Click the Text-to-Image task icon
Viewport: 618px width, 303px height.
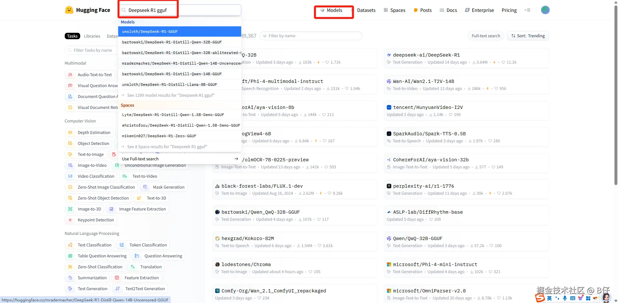click(70, 154)
